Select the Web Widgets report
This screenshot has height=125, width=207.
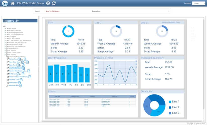click(13, 83)
